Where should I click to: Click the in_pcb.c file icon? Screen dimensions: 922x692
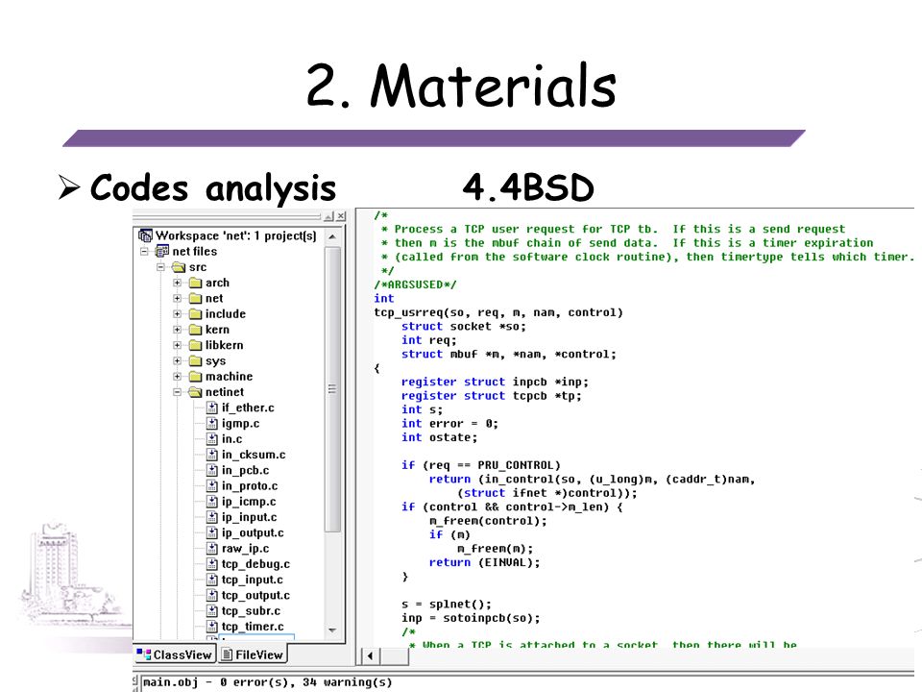tap(212, 470)
